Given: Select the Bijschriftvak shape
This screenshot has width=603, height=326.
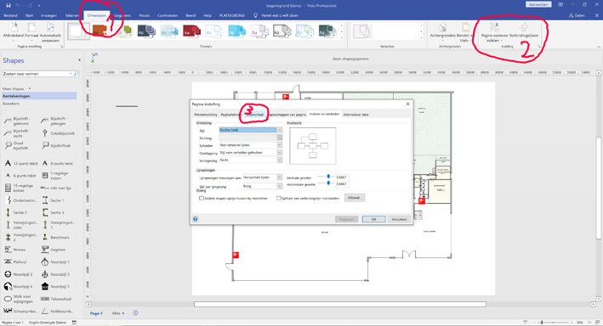Looking at the screenshot, I should click(x=56, y=145).
